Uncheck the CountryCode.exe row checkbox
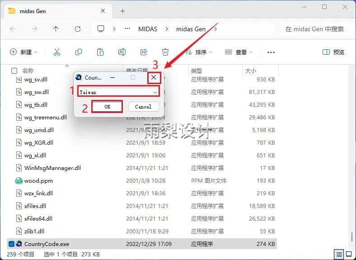Viewport: 356px width, 260px height. click(x=11, y=244)
